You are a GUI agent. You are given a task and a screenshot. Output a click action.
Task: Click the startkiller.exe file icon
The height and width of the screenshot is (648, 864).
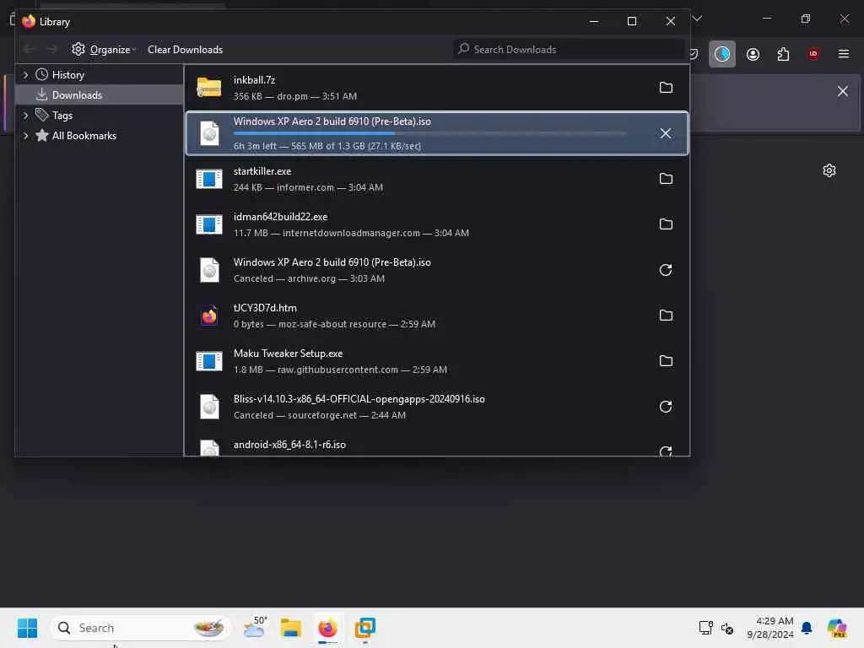pyautogui.click(x=209, y=179)
